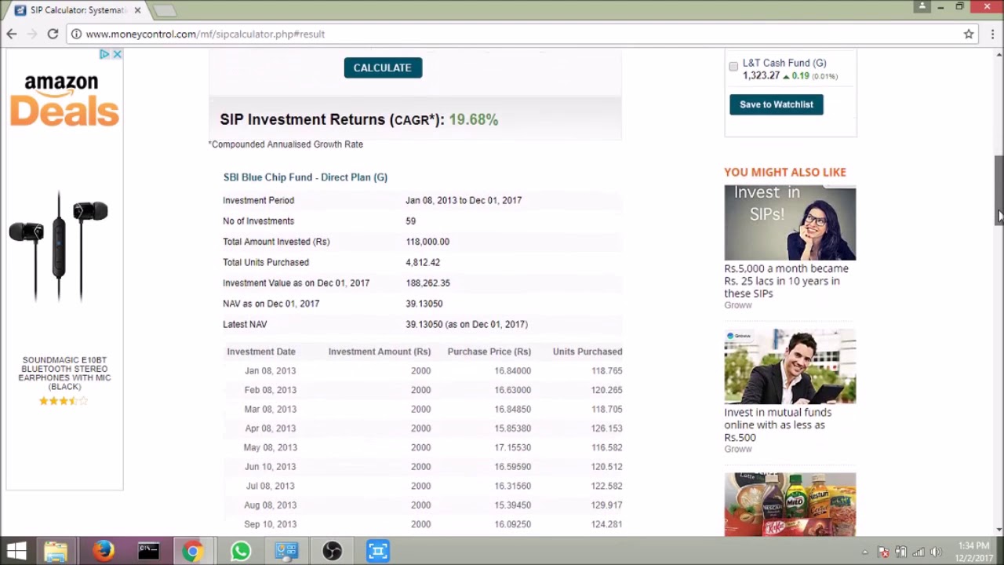
Task: Open the SBI Blue Chip Fund - Direct Plan (G) link
Action: pyautogui.click(x=305, y=177)
